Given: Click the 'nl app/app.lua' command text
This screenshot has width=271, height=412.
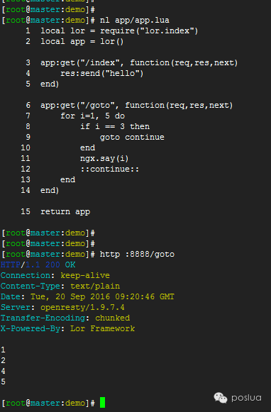Looking at the screenshot, I should click(135, 21).
